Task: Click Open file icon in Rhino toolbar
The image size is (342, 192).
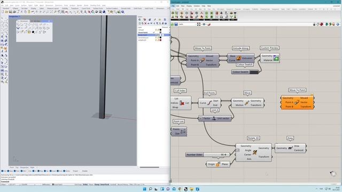Action: click(x=6, y=12)
